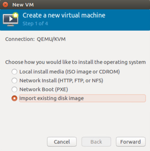Go Forward to the next wizard step
The height and width of the screenshot is (151, 150).
pyautogui.click(x=131, y=142)
